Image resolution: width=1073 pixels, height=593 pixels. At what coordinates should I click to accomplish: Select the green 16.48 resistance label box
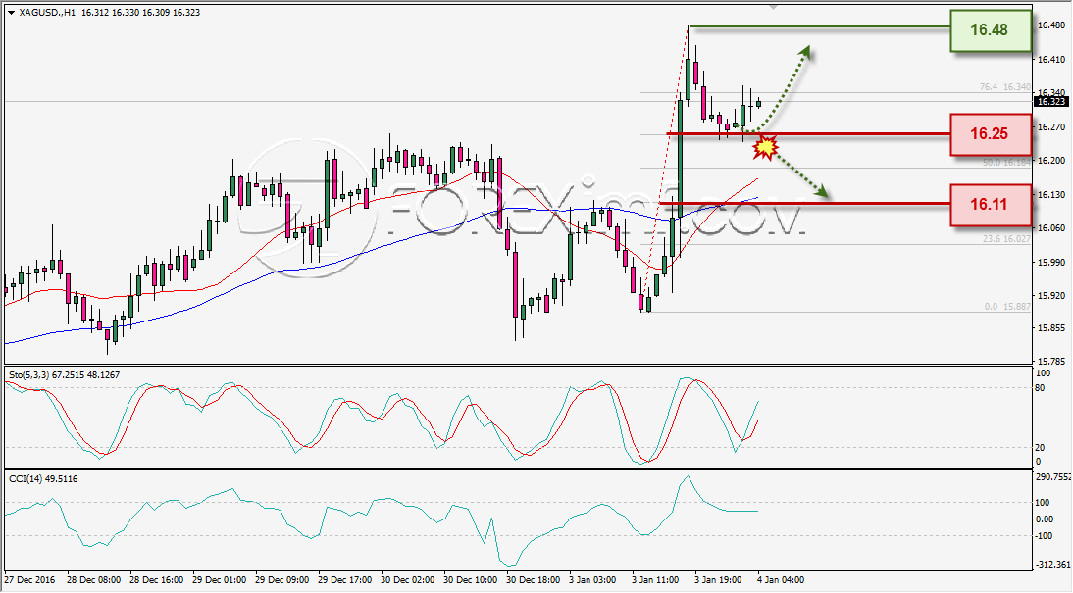click(991, 30)
